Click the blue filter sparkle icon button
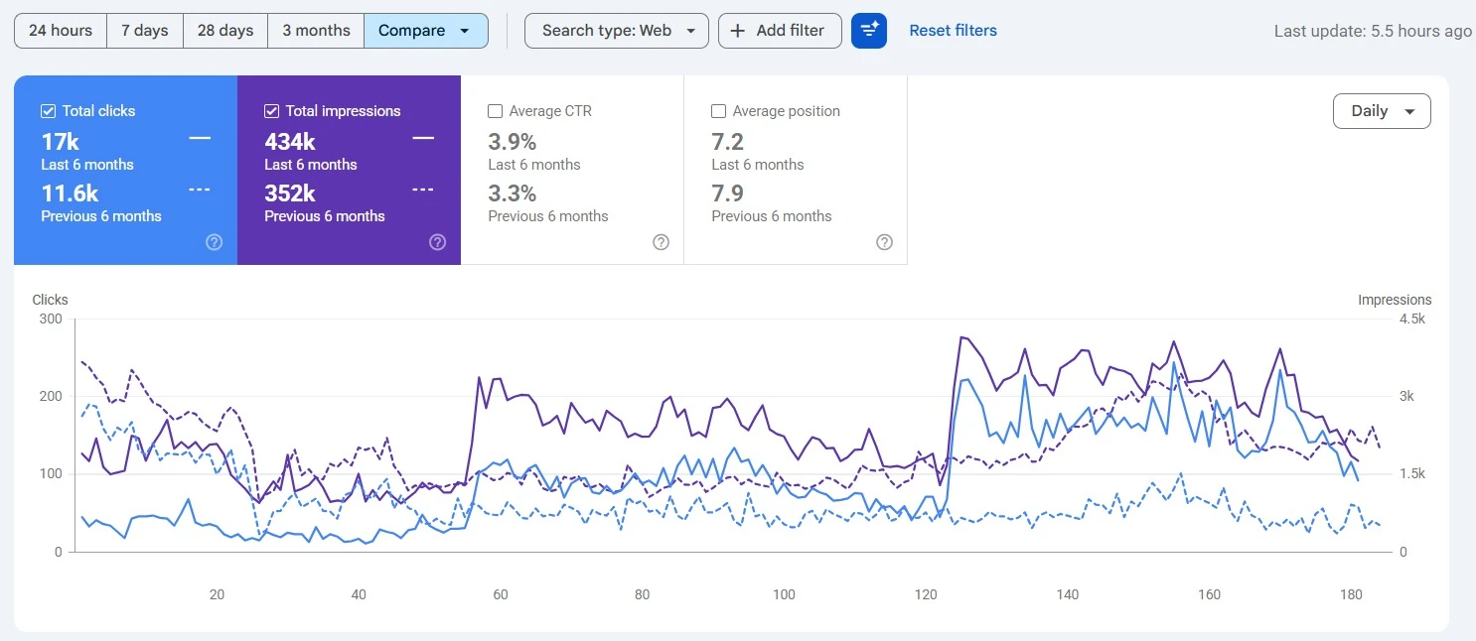This screenshot has width=1476, height=641. (x=869, y=31)
